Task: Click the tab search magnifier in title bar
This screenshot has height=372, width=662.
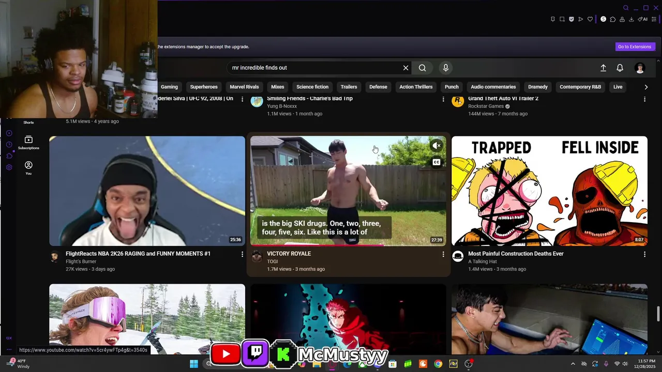Action: tap(626, 8)
